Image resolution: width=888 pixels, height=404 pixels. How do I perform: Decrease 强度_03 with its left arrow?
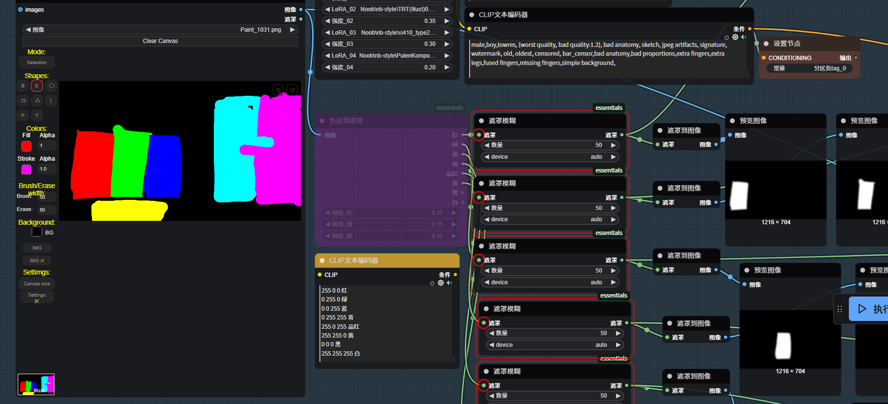327,44
